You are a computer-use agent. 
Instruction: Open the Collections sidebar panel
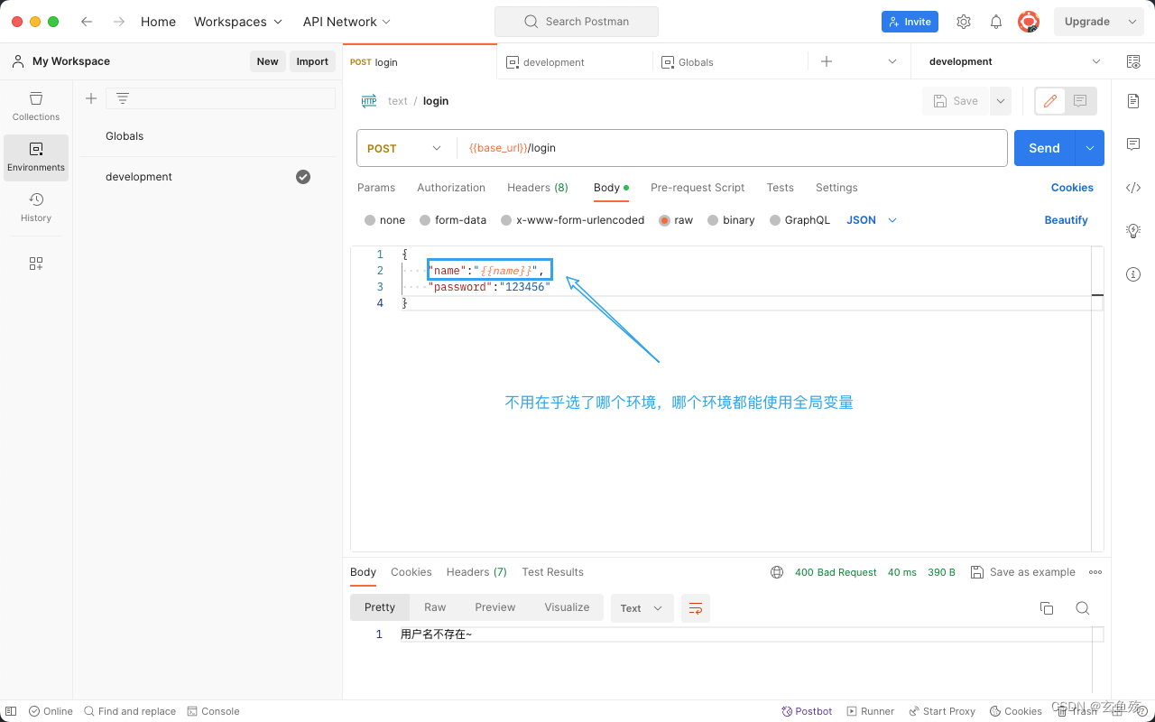tap(36, 106)
